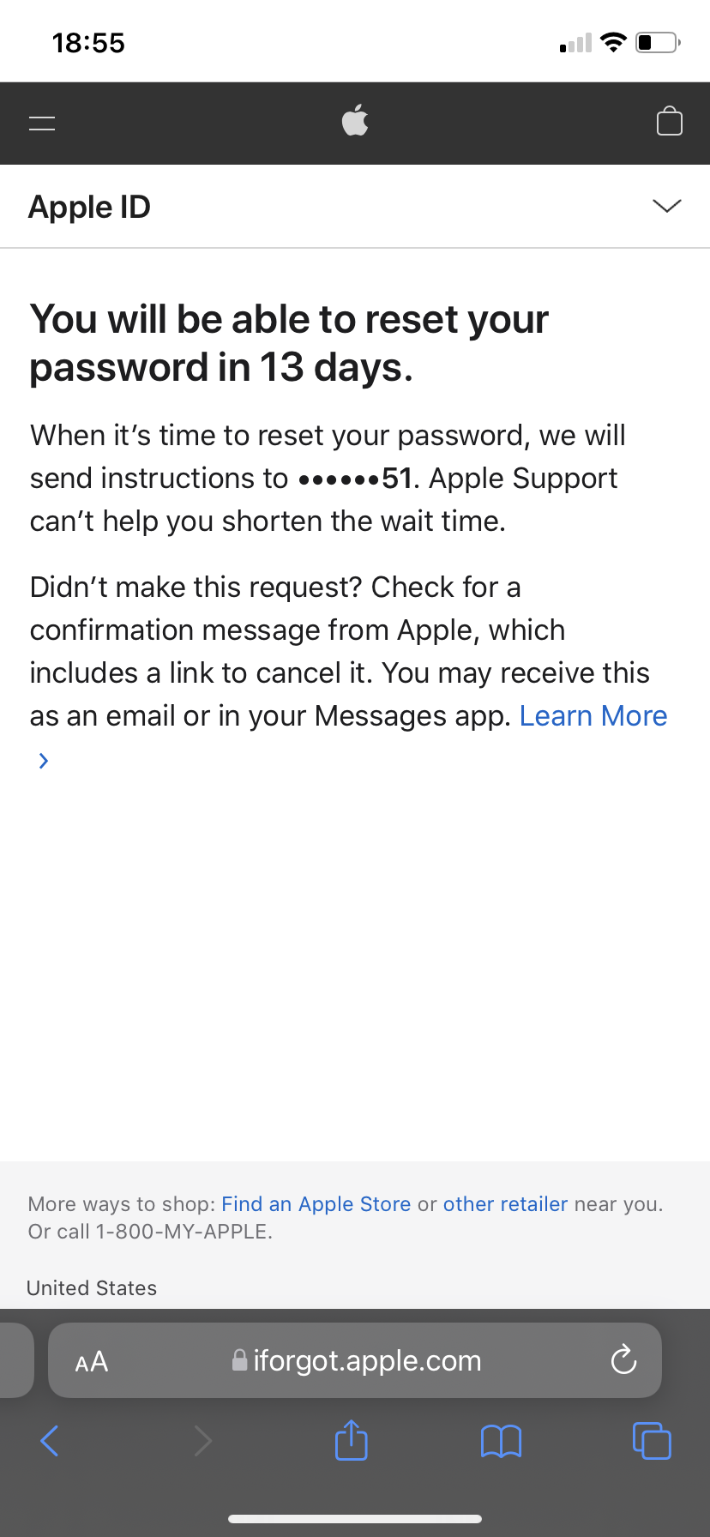Tap the clock in the status bar
The image size is (710, 1537).
tap(88, 43)
